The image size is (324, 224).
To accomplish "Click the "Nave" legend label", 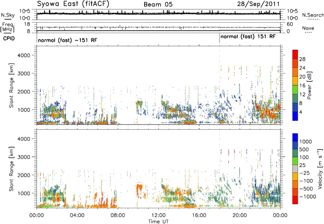I will [x=308, y=28].
